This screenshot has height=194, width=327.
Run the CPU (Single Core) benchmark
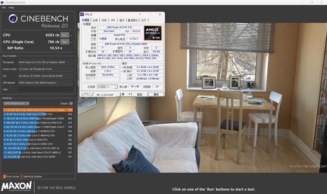coord(64,42)
